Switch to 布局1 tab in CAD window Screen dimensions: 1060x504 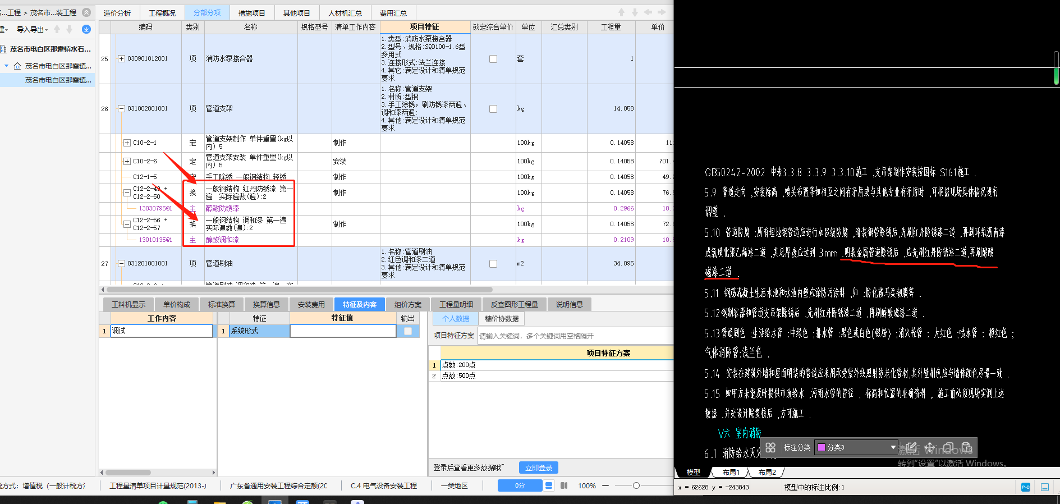[x=731, y=472]
